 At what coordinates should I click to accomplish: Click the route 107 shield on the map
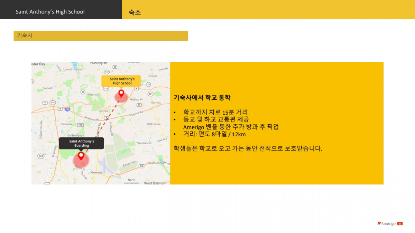coord(41,156)
